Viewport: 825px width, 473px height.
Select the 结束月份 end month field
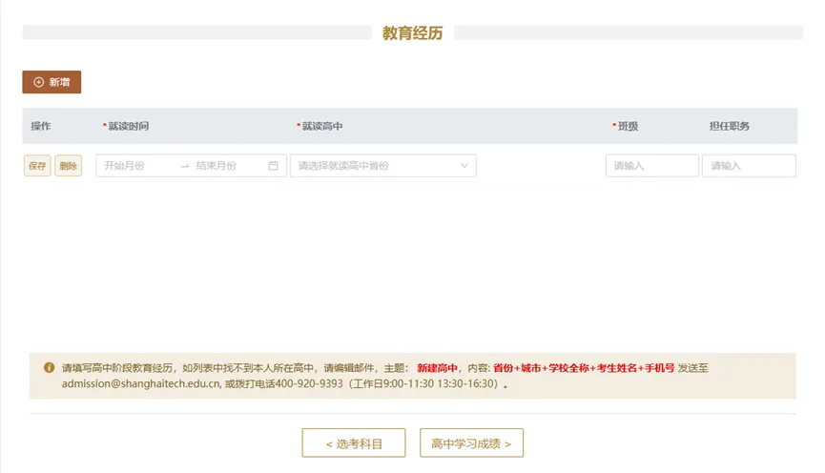click(229, 166)
